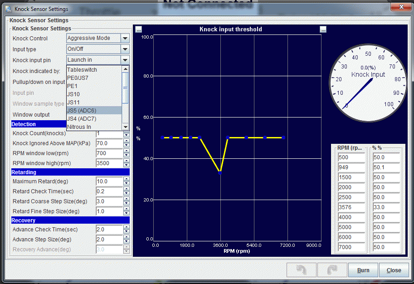The width and height of the screenshot is (414, 284).
Task: Increase Maximum Retard with up arrow
Action: (127, 179)
